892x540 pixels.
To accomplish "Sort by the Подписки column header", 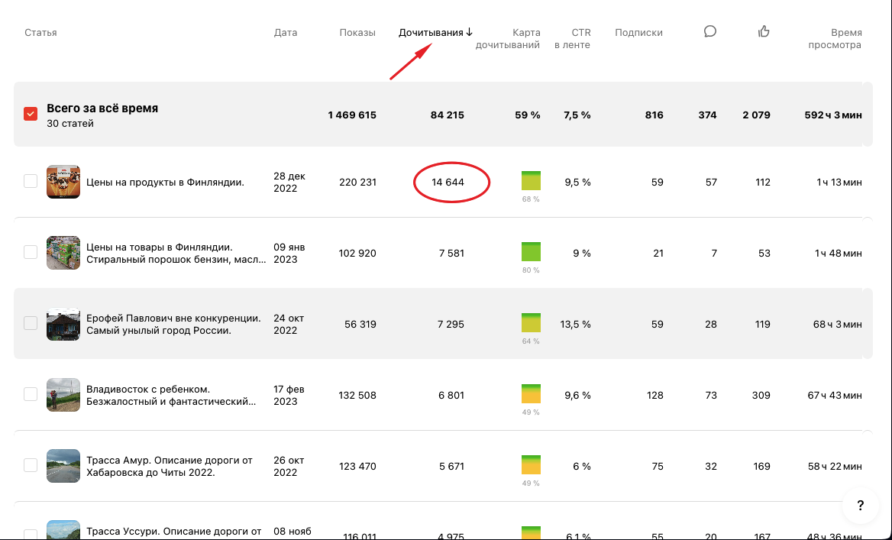I will pyautogui.click(x=639, y=32).
